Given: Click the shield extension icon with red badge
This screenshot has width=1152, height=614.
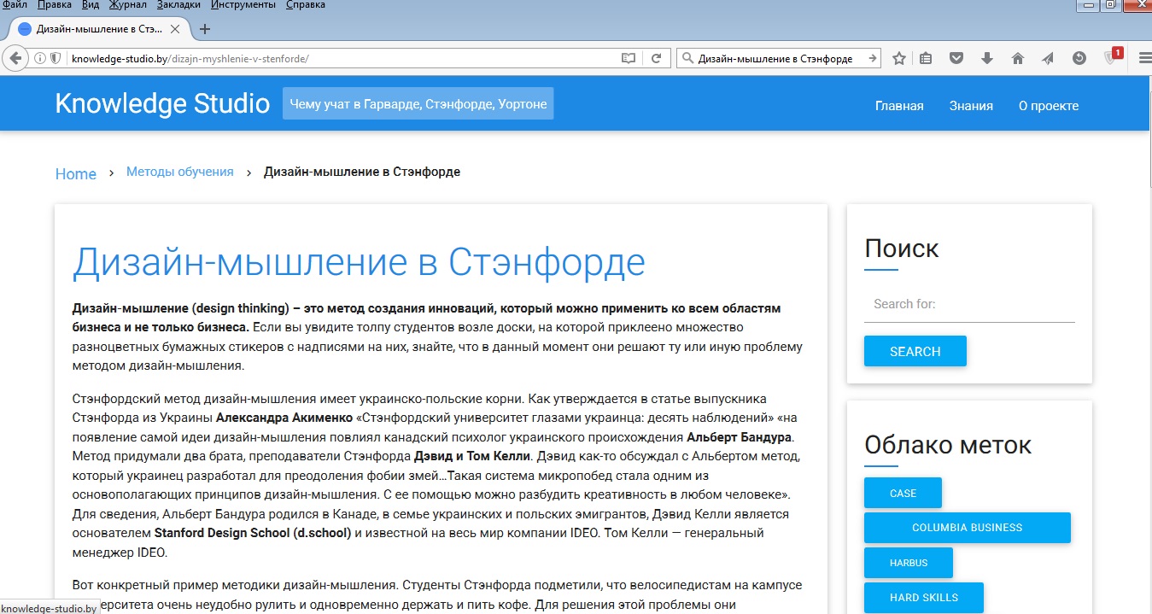Looking at the screenshot, I should point(1112,57).
